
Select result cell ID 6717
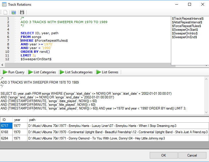pos(6,125)
